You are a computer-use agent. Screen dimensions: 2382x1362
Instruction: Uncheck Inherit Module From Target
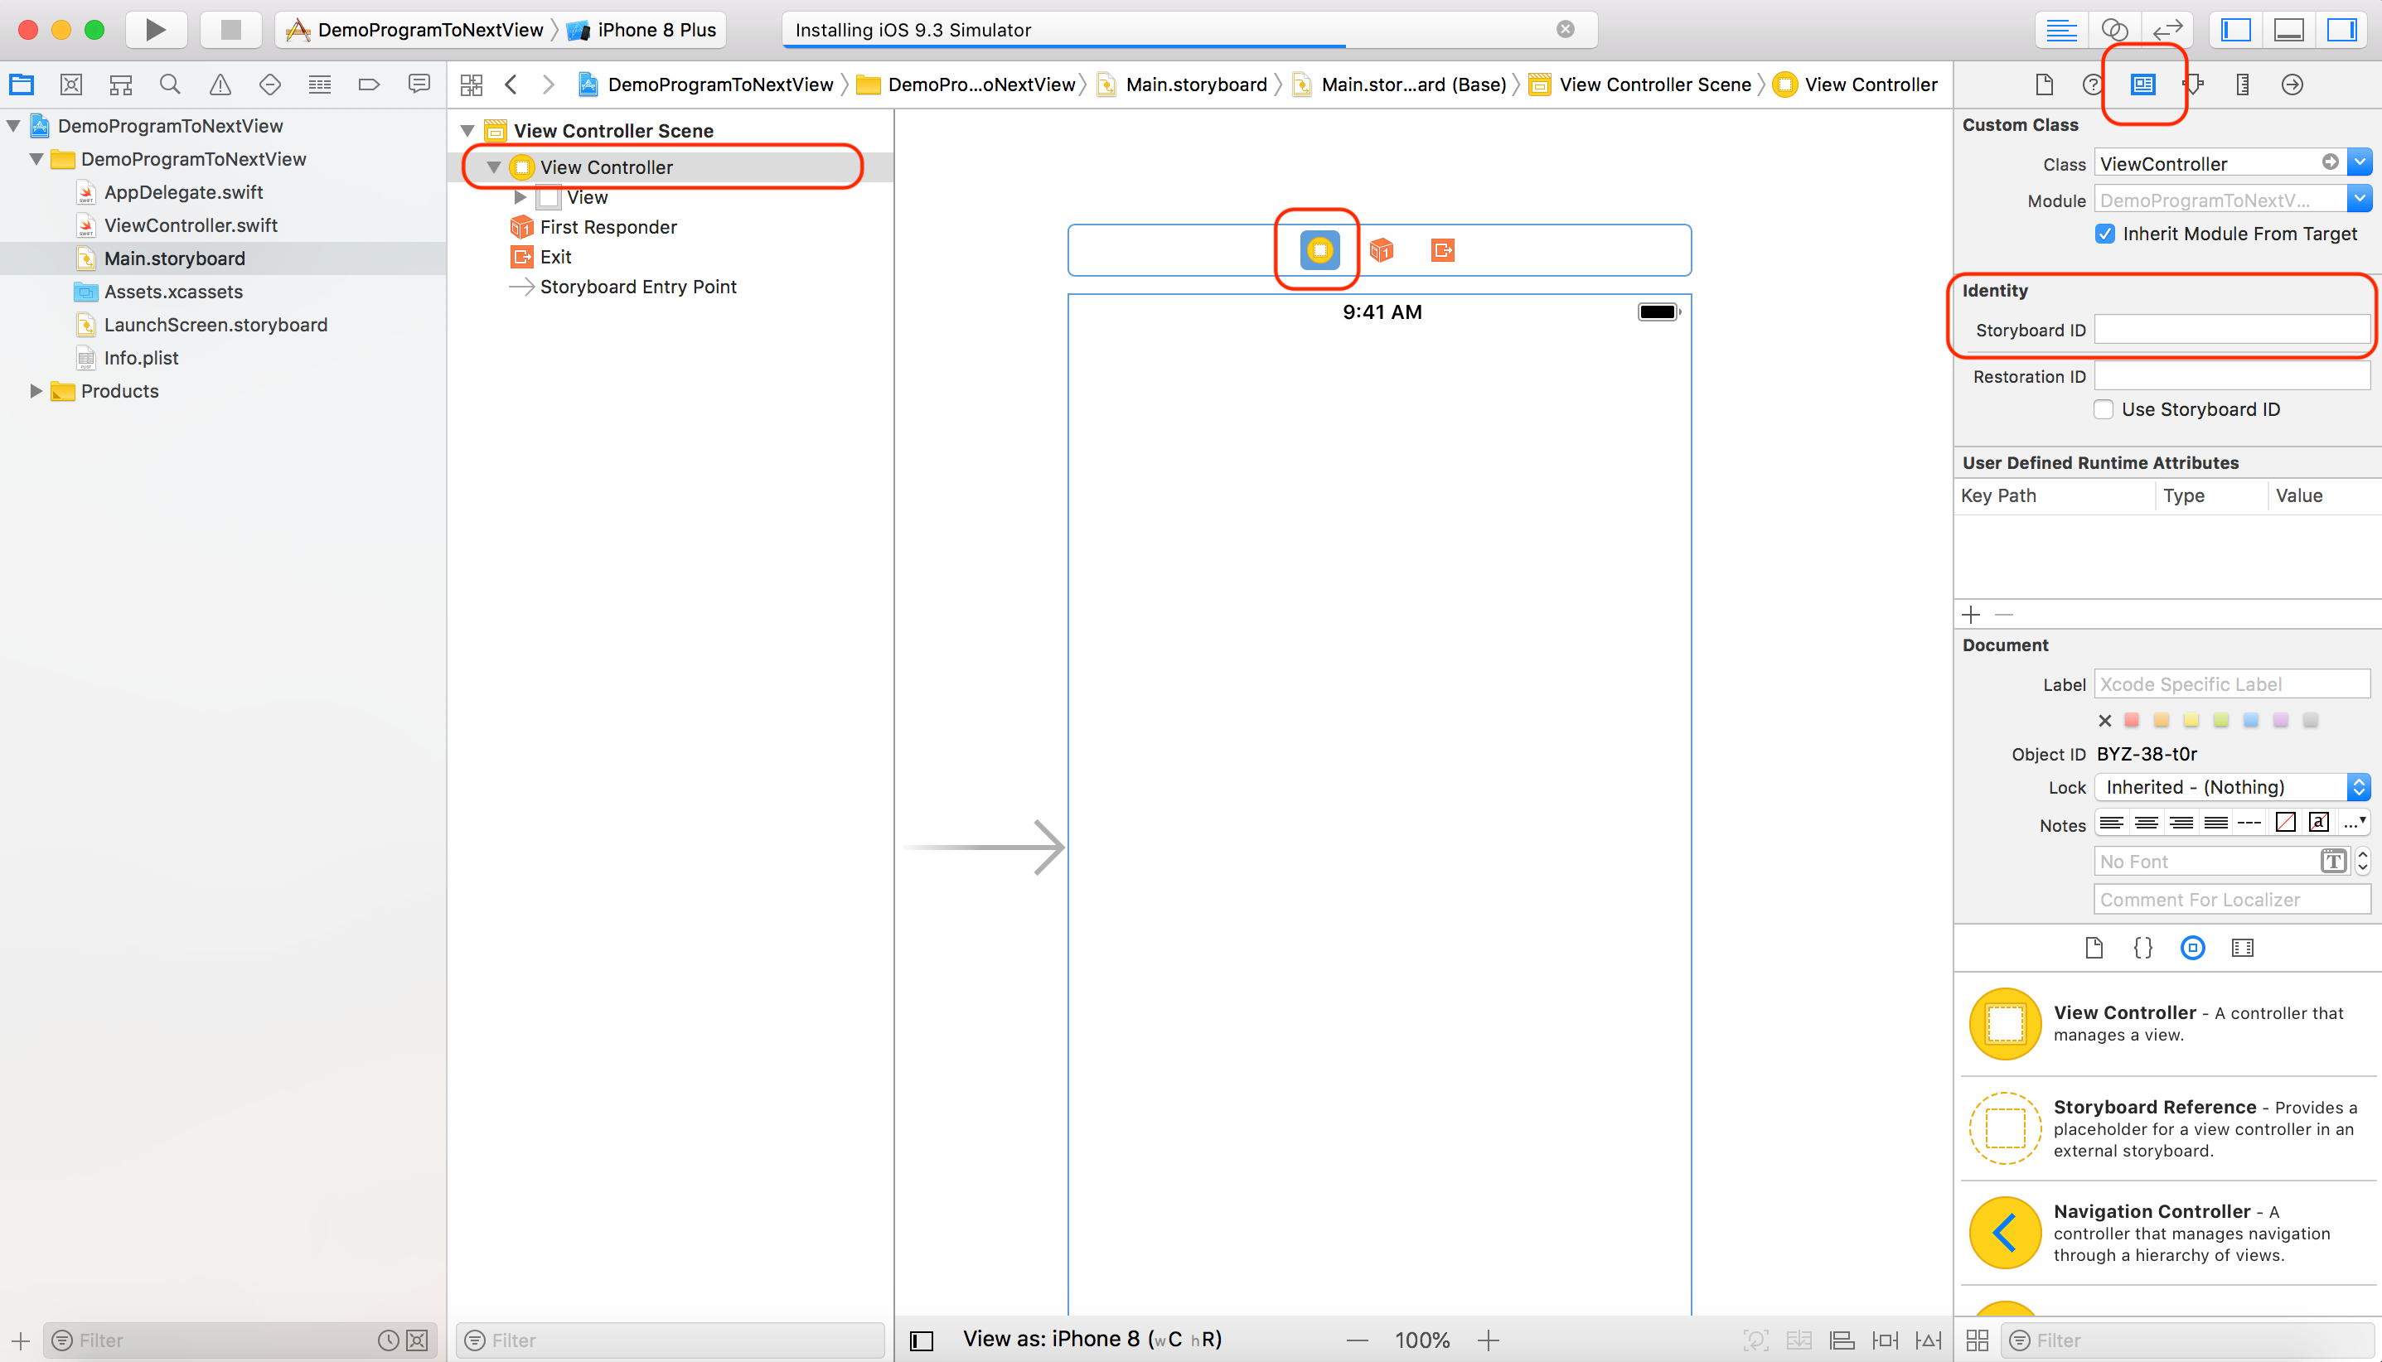click(2105, 234)
